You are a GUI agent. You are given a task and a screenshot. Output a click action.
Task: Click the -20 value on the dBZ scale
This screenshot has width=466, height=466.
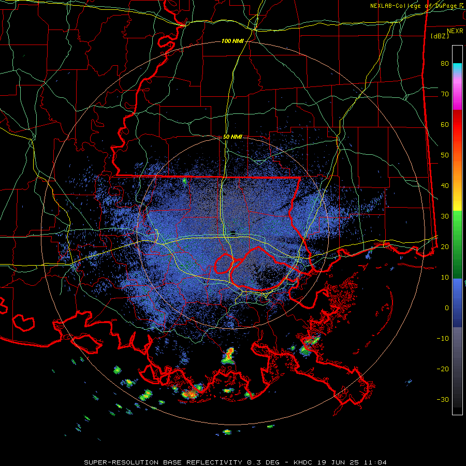pos(443,369)
